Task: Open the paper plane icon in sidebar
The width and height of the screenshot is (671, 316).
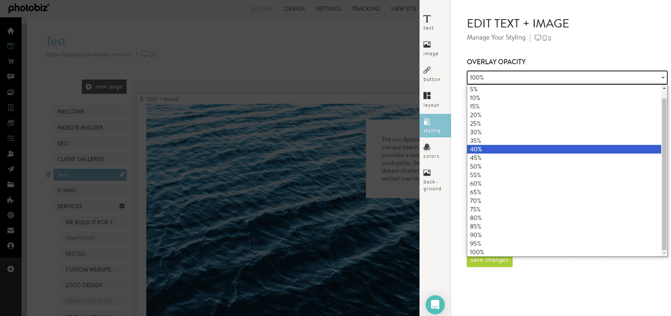Action: click(11, 169)
